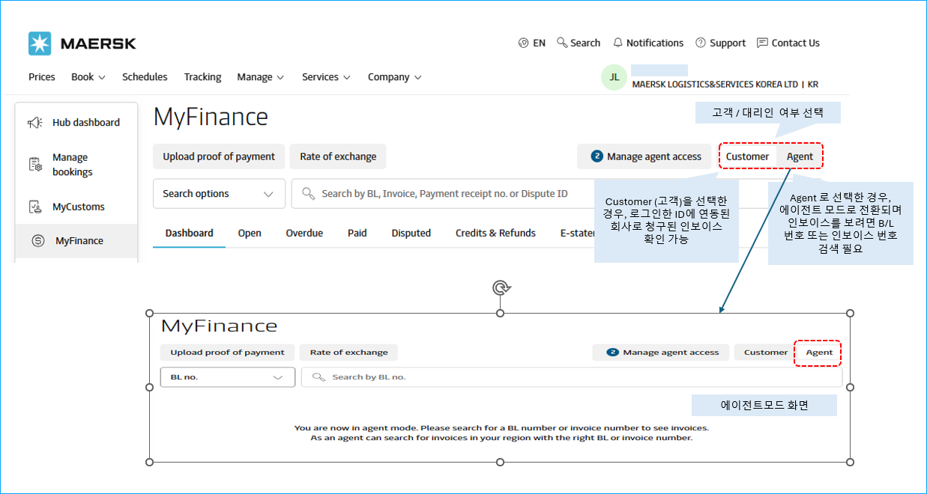This screenshot has height=494, width=927.
Task: Click Manage agent access button
Action: click(644, 156)
